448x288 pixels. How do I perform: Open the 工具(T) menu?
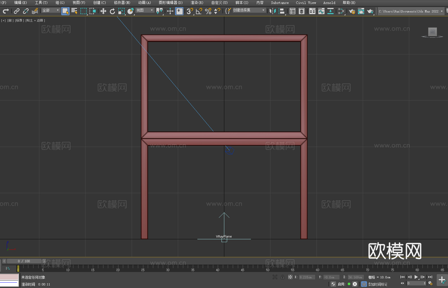click(x=41, y=3)
